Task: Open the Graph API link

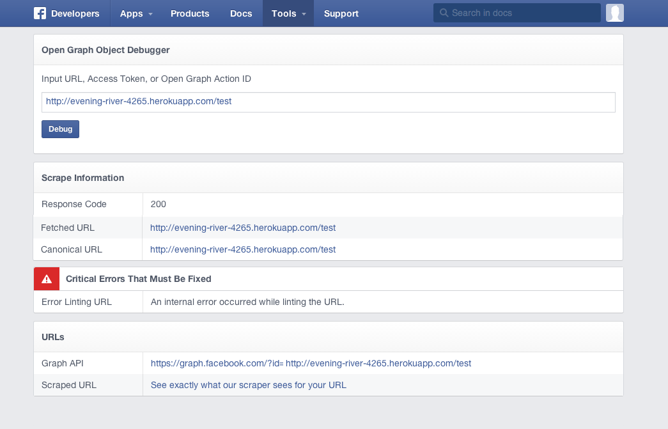Action: (311, 363)
